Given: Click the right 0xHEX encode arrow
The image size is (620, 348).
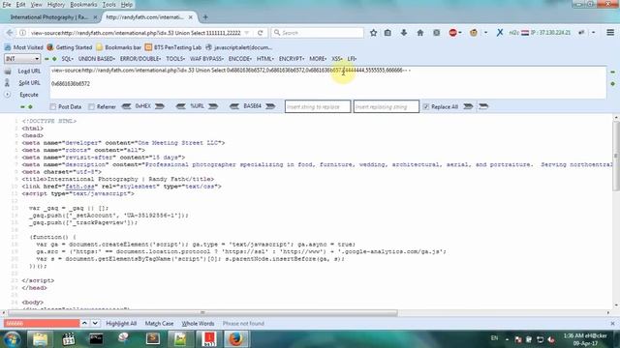Looking at the screenshot, I should click(x=159, y=106).
